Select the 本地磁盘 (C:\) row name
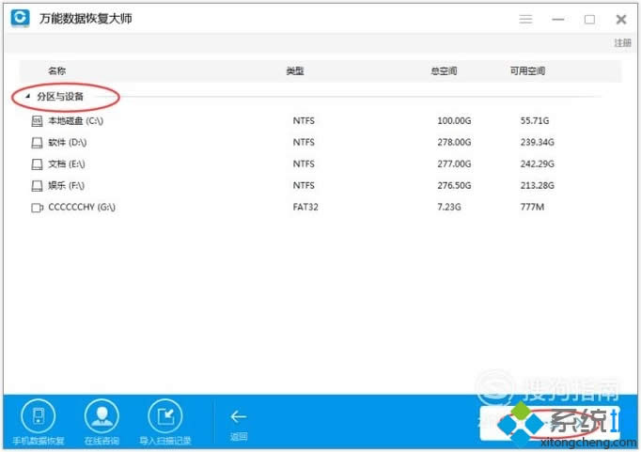 coord(75,121)
